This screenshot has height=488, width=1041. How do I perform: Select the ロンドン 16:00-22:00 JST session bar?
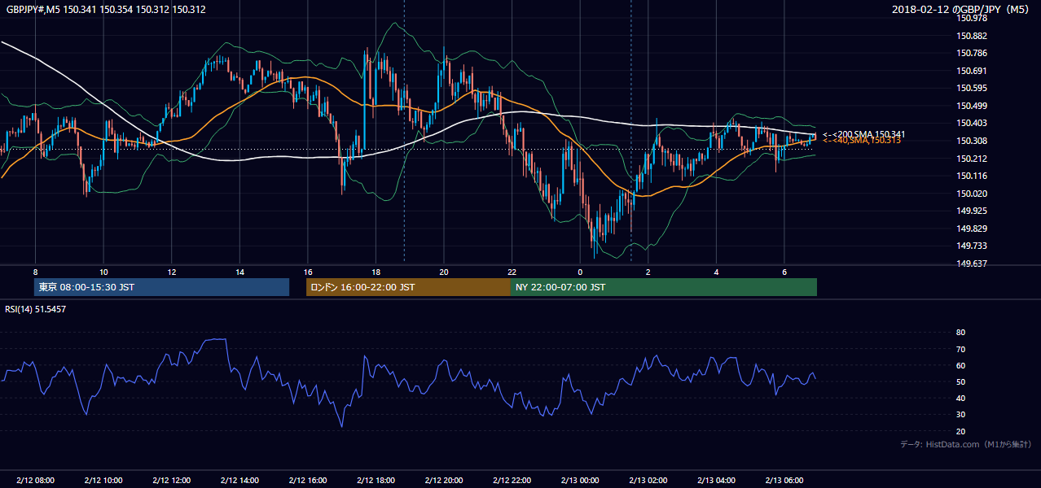pos(408,287)
